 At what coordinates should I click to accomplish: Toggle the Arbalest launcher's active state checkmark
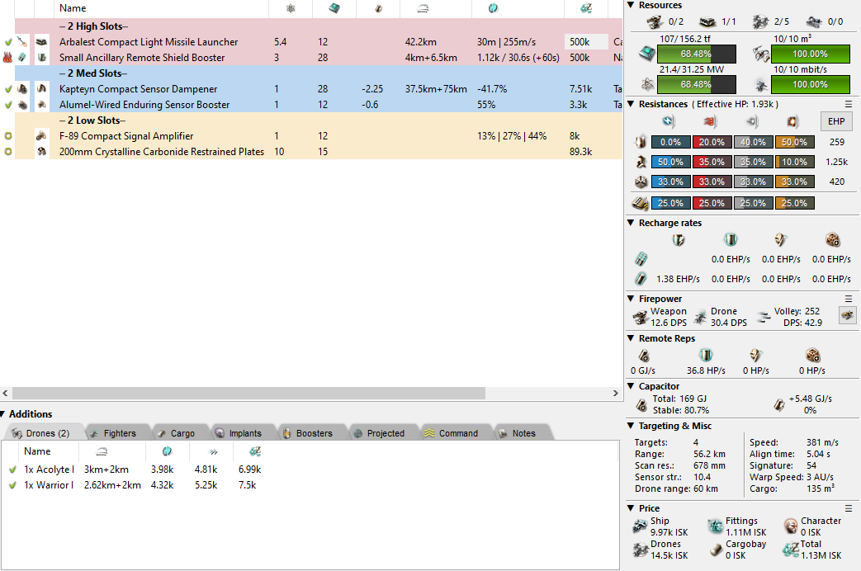point(8,42)
